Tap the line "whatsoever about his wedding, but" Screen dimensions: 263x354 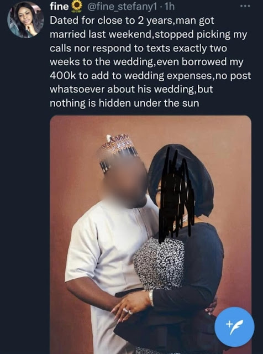click(131, 90)
